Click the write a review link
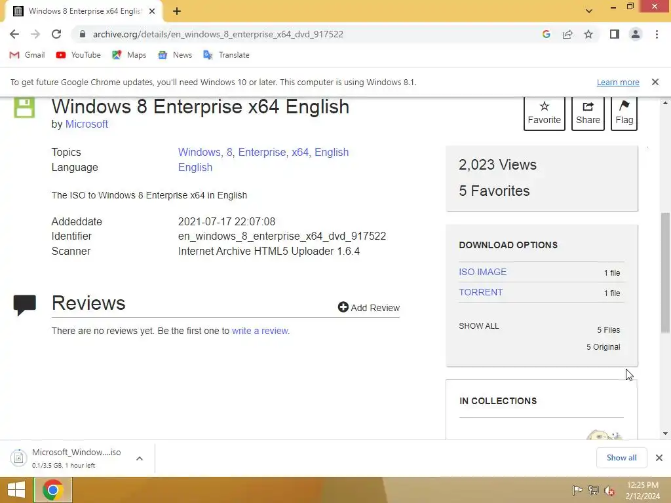The width and height of the screenshot is (671, 503). click(261, 331)
